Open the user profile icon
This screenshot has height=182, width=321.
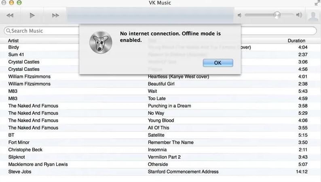[313, 16]
